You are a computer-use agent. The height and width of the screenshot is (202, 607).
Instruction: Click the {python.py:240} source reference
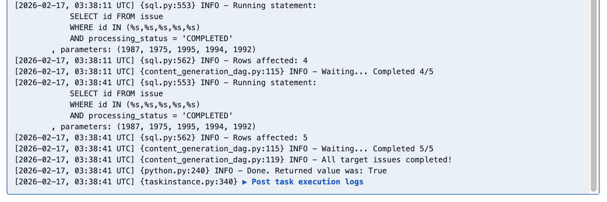[175, 171]
